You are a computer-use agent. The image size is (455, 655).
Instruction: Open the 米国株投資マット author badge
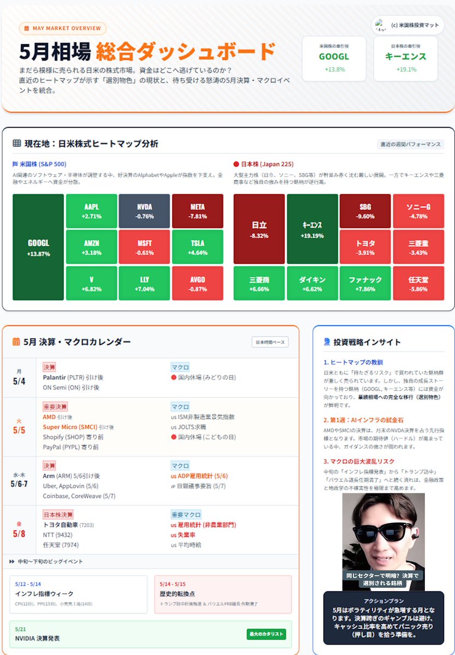[408, 25]
